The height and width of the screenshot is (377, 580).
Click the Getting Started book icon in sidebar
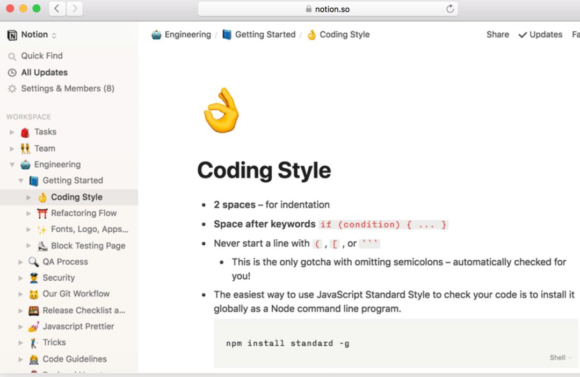[x=34, y=181]
